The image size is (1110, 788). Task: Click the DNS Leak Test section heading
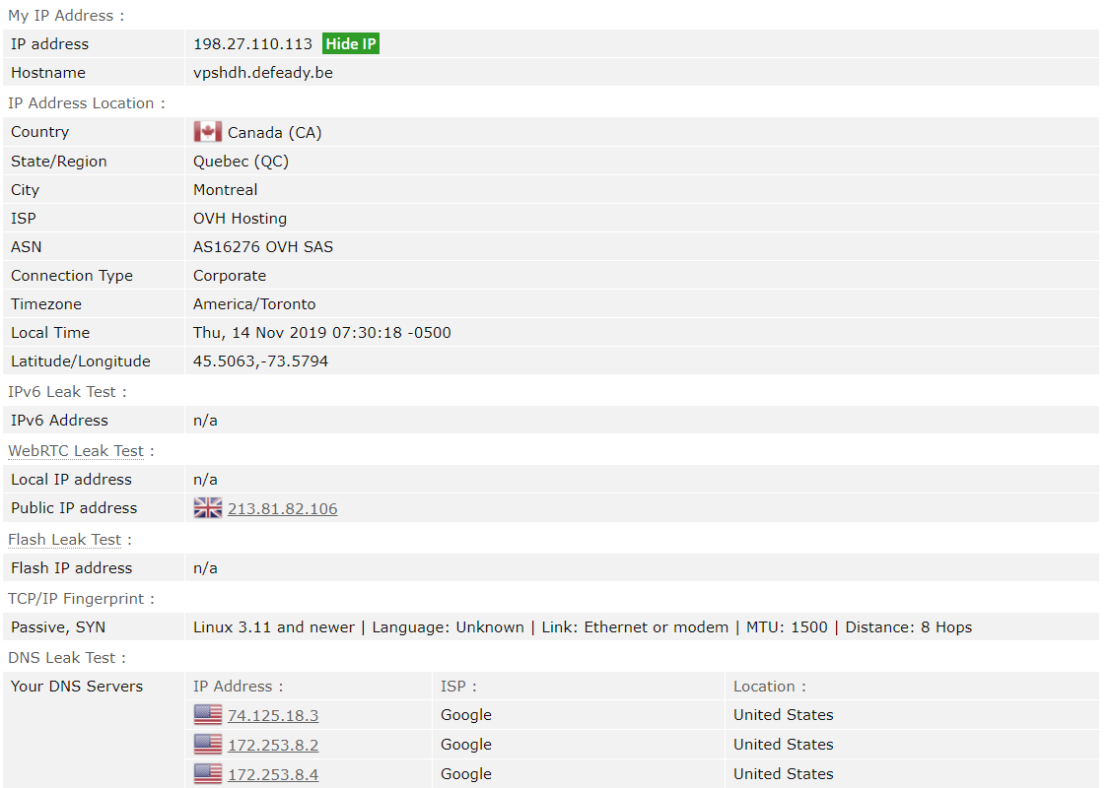coord(67,658)
